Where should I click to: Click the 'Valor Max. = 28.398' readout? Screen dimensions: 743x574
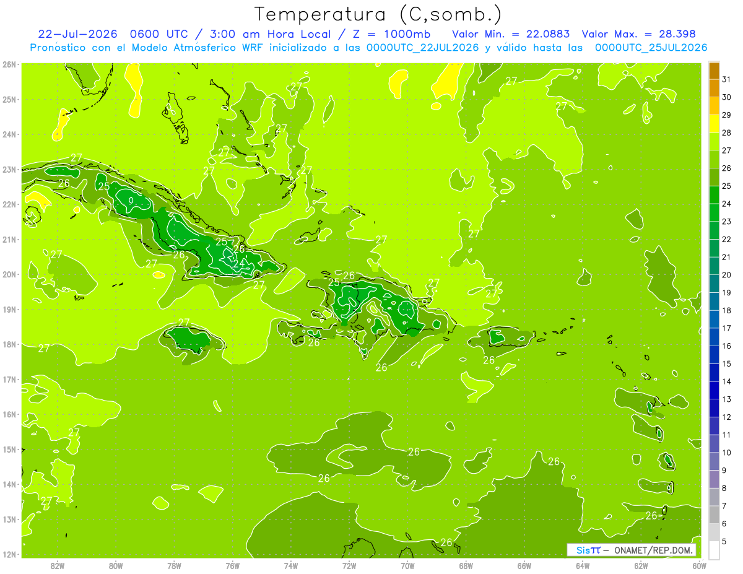click(638, 33)
